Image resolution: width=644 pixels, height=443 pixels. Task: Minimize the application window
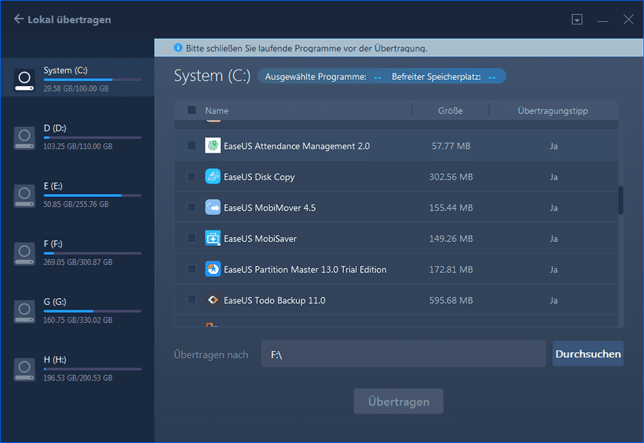tap(603, 20)
